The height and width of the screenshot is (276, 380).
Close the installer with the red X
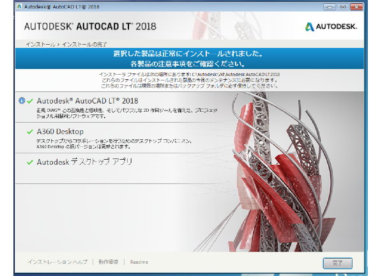point(356,7)
